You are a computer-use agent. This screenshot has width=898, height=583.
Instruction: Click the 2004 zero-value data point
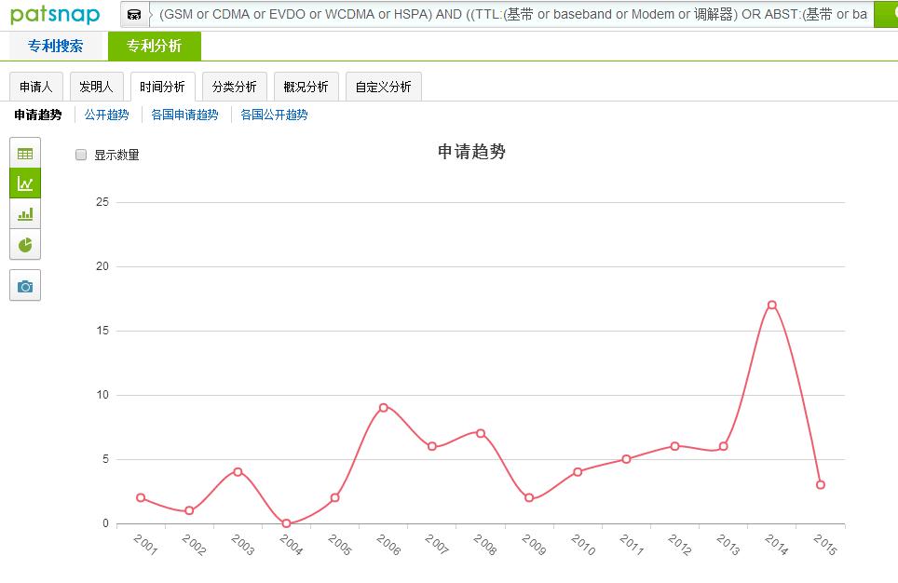click(286, 522)
